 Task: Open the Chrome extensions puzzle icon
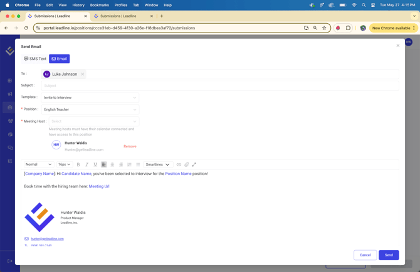point(348,28)
